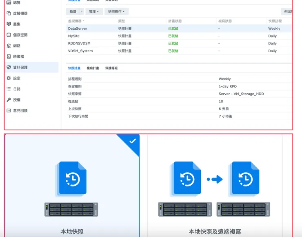
Task: Open the 總覽 overview sidebar icon
Action: click(9, 2)
